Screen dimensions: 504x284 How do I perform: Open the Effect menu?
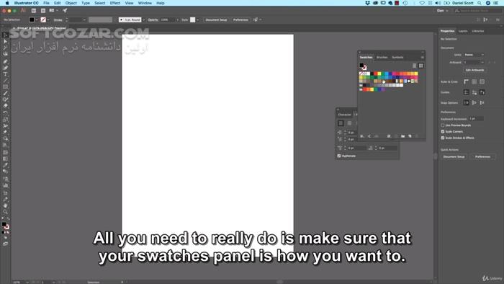tap(114, 3)
